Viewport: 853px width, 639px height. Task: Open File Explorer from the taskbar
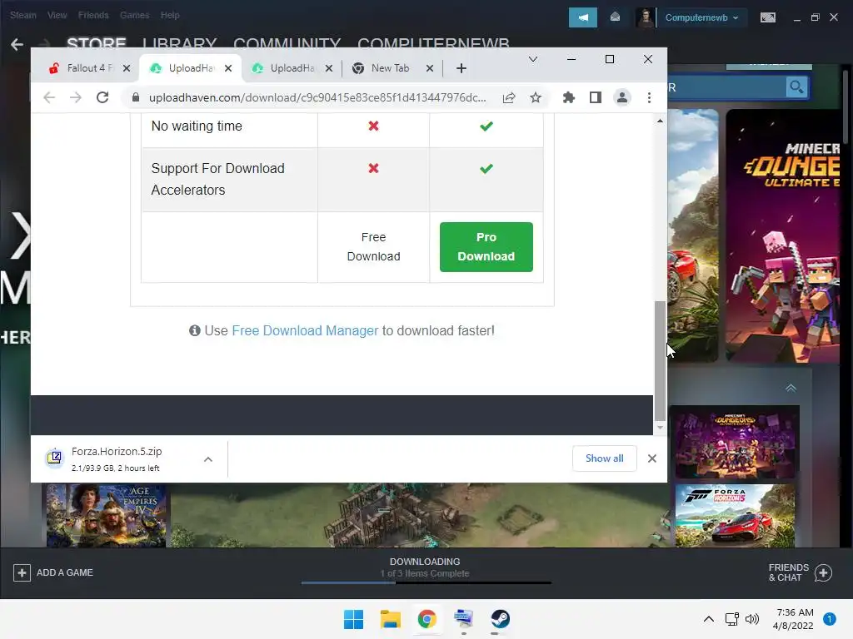click(390, 619)
